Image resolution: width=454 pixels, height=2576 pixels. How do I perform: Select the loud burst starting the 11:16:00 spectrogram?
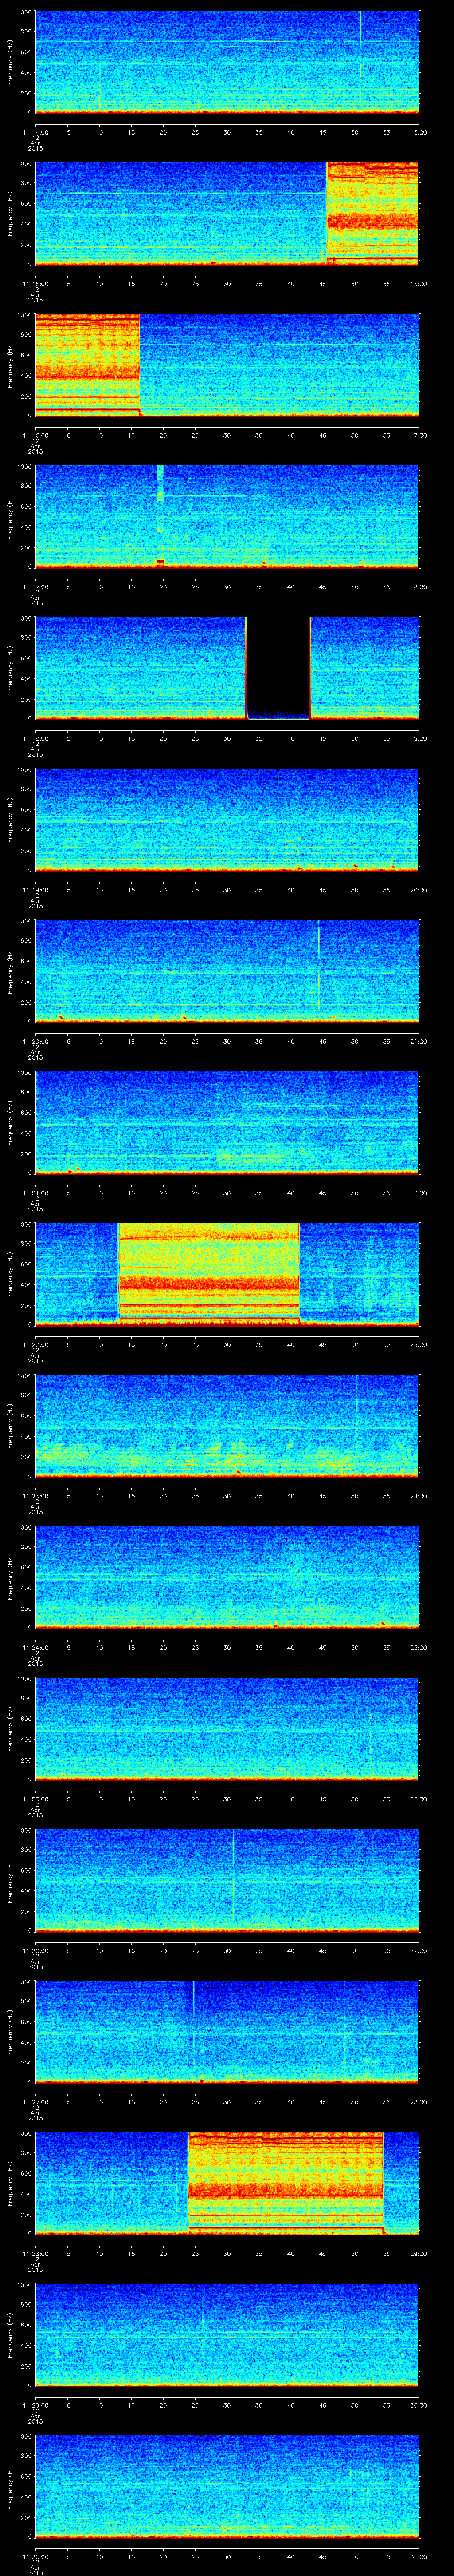click(87, 364)
